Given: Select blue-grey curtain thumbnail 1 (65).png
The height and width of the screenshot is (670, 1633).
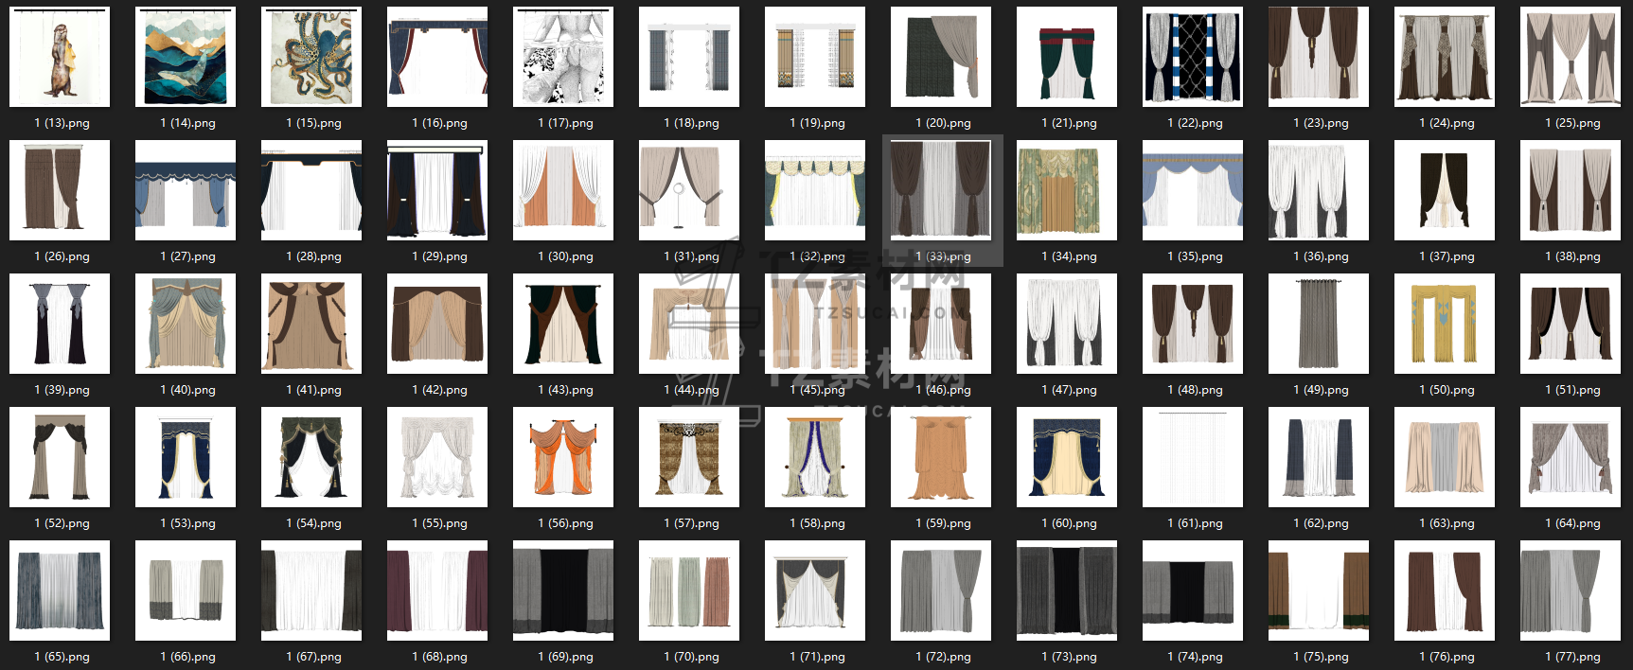Looking at the screenshot, I should point(60,591).
